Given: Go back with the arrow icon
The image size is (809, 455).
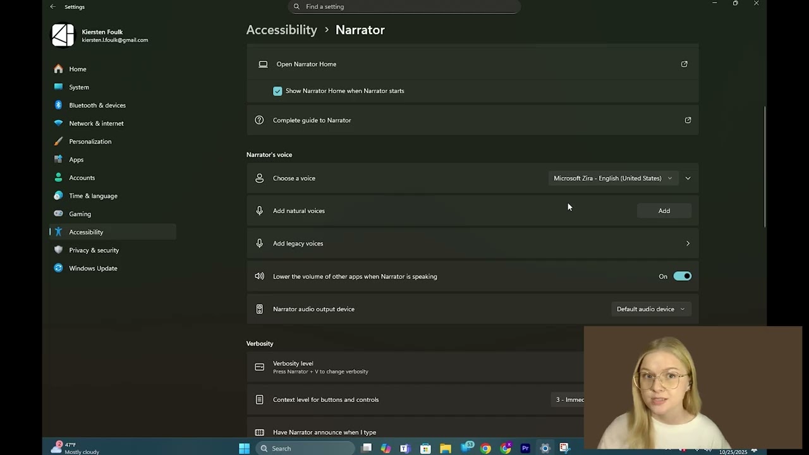Looking at the screenshot, I should [53, 6].
